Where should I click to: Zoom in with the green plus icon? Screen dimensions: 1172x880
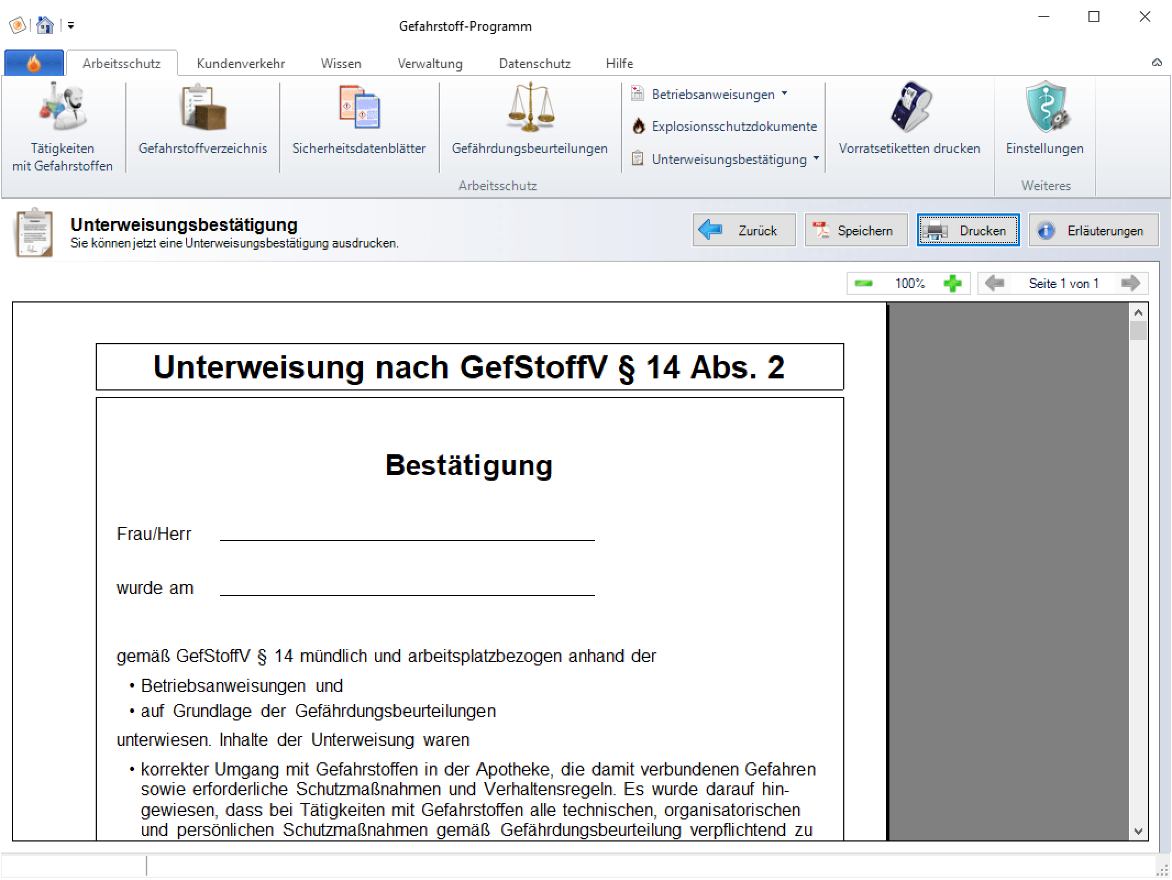[953, 283]
